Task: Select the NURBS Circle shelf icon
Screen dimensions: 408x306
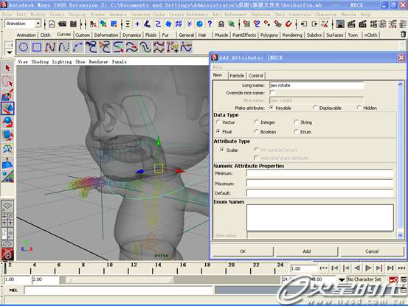Action: click(x=24, y=47)
